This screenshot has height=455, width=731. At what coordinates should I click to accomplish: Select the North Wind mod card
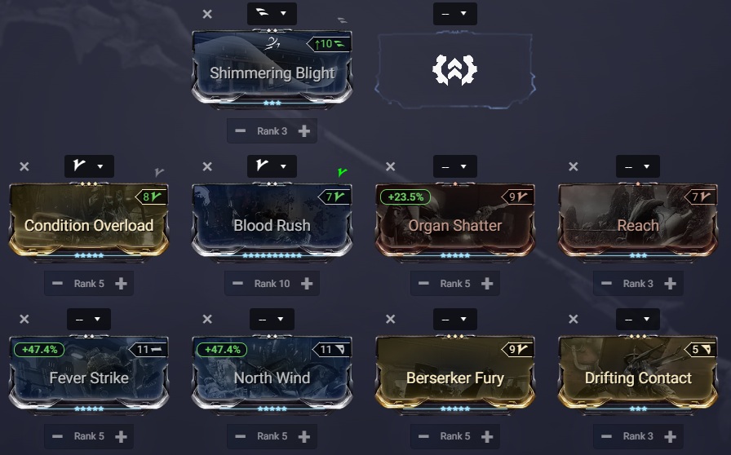[x=272, y=374]
